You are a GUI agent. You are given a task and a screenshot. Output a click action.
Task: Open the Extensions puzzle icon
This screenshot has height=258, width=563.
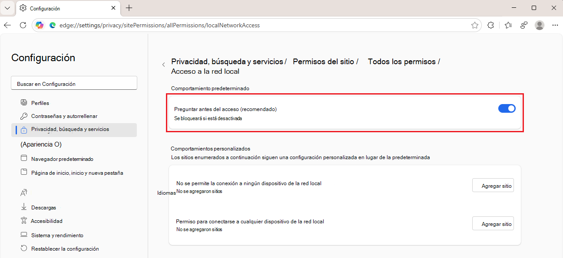point(490,25)
